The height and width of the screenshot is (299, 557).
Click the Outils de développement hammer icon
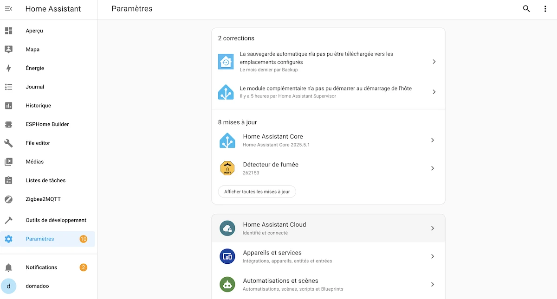pyautogui.click(x=8, y=220)
